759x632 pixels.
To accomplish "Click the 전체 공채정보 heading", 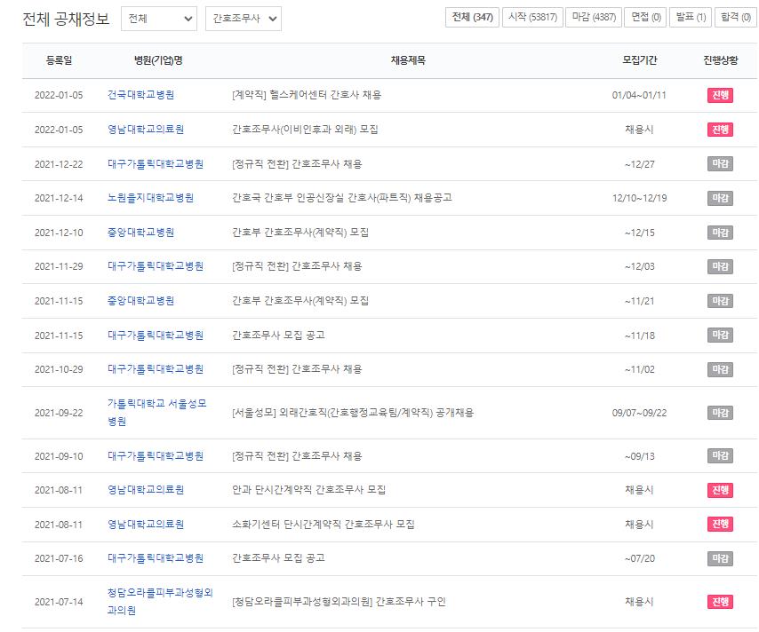I will coord(66,19).
